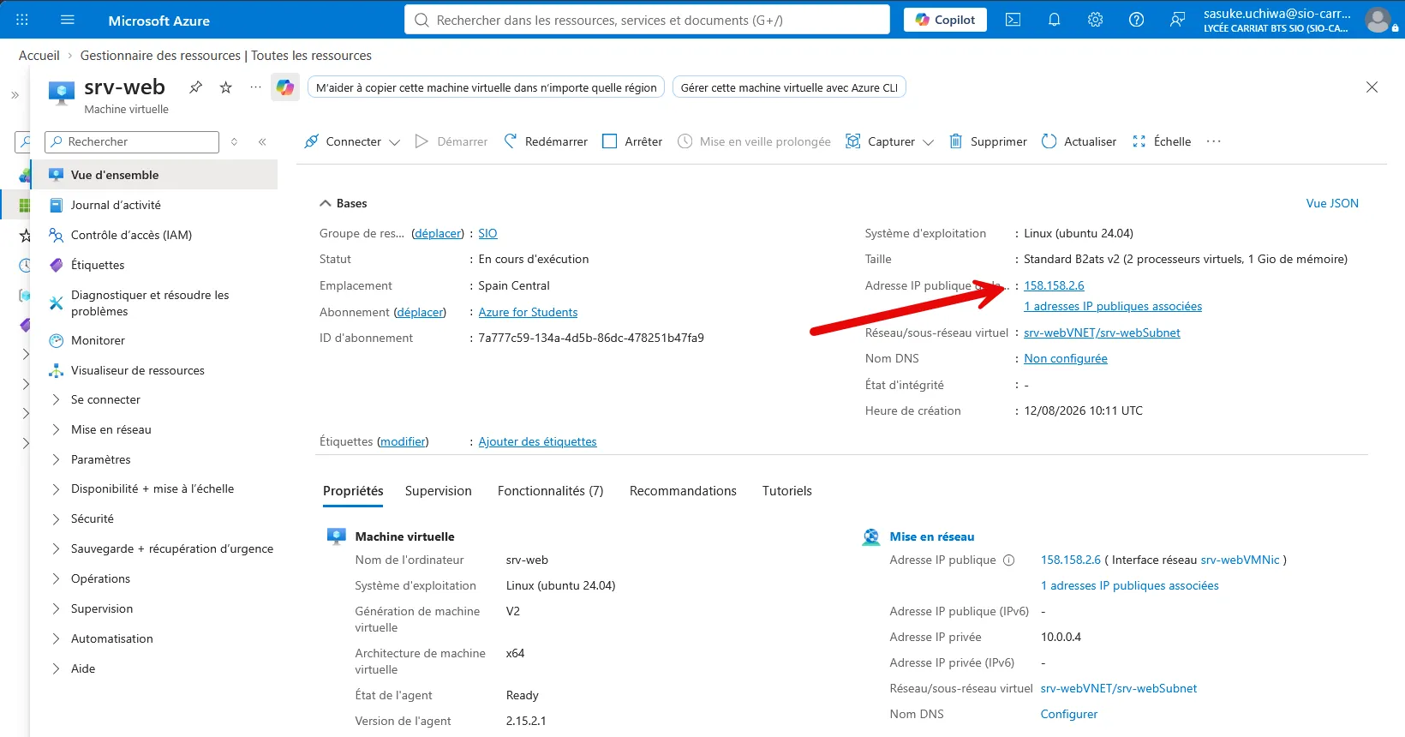
Task: Switch to the Tutoriels tab
Action: (x=787, y=491)
